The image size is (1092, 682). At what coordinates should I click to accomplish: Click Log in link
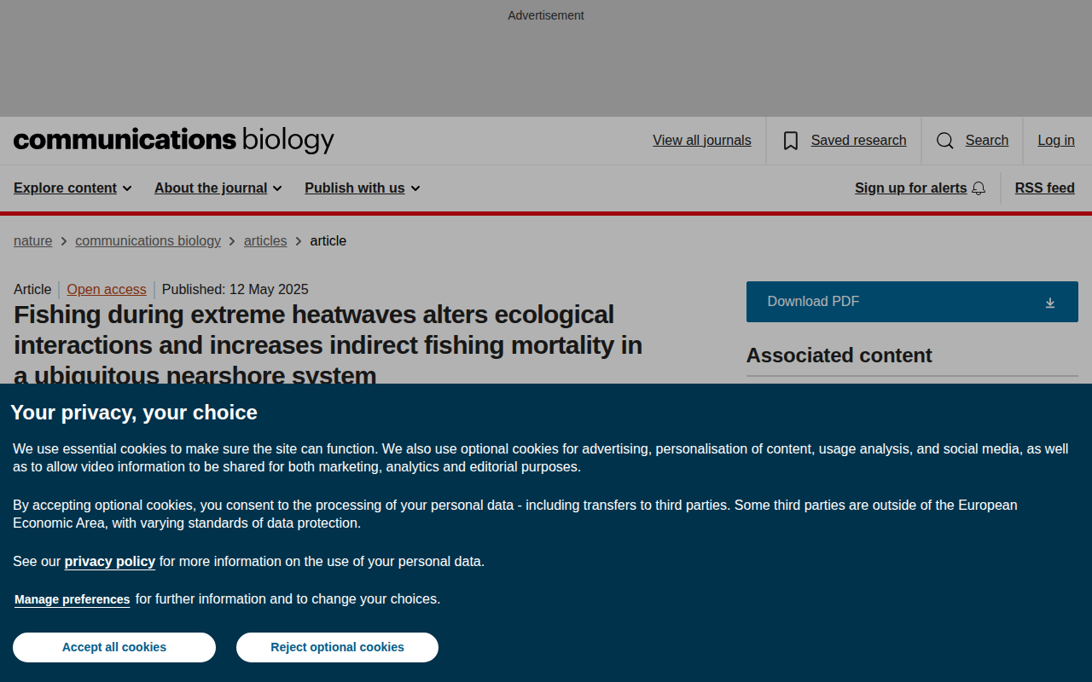(1056, 141)
